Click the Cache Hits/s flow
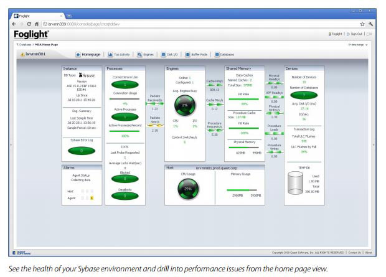386x277 pixels. click(215, 85)
